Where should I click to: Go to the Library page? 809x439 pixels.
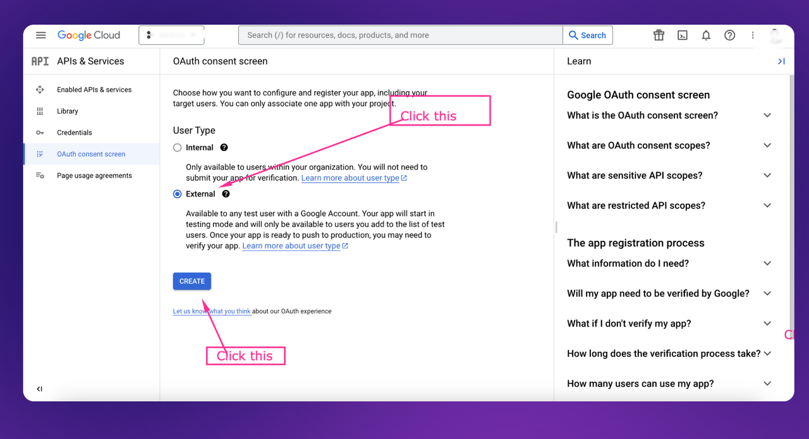68,111
